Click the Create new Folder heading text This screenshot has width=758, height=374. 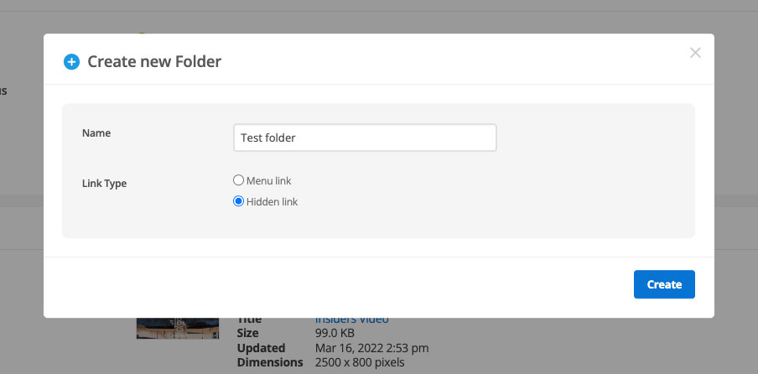pyautogui.click(x=154, y=62)
